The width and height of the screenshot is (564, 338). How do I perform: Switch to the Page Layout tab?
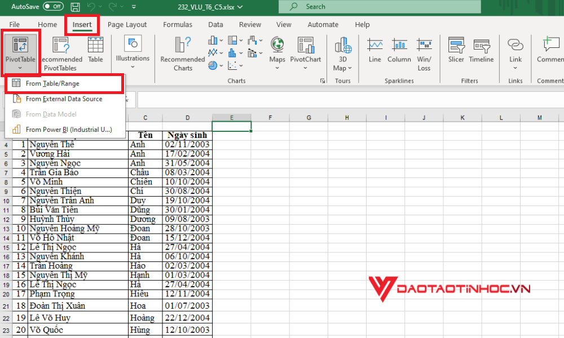[127, 24]
